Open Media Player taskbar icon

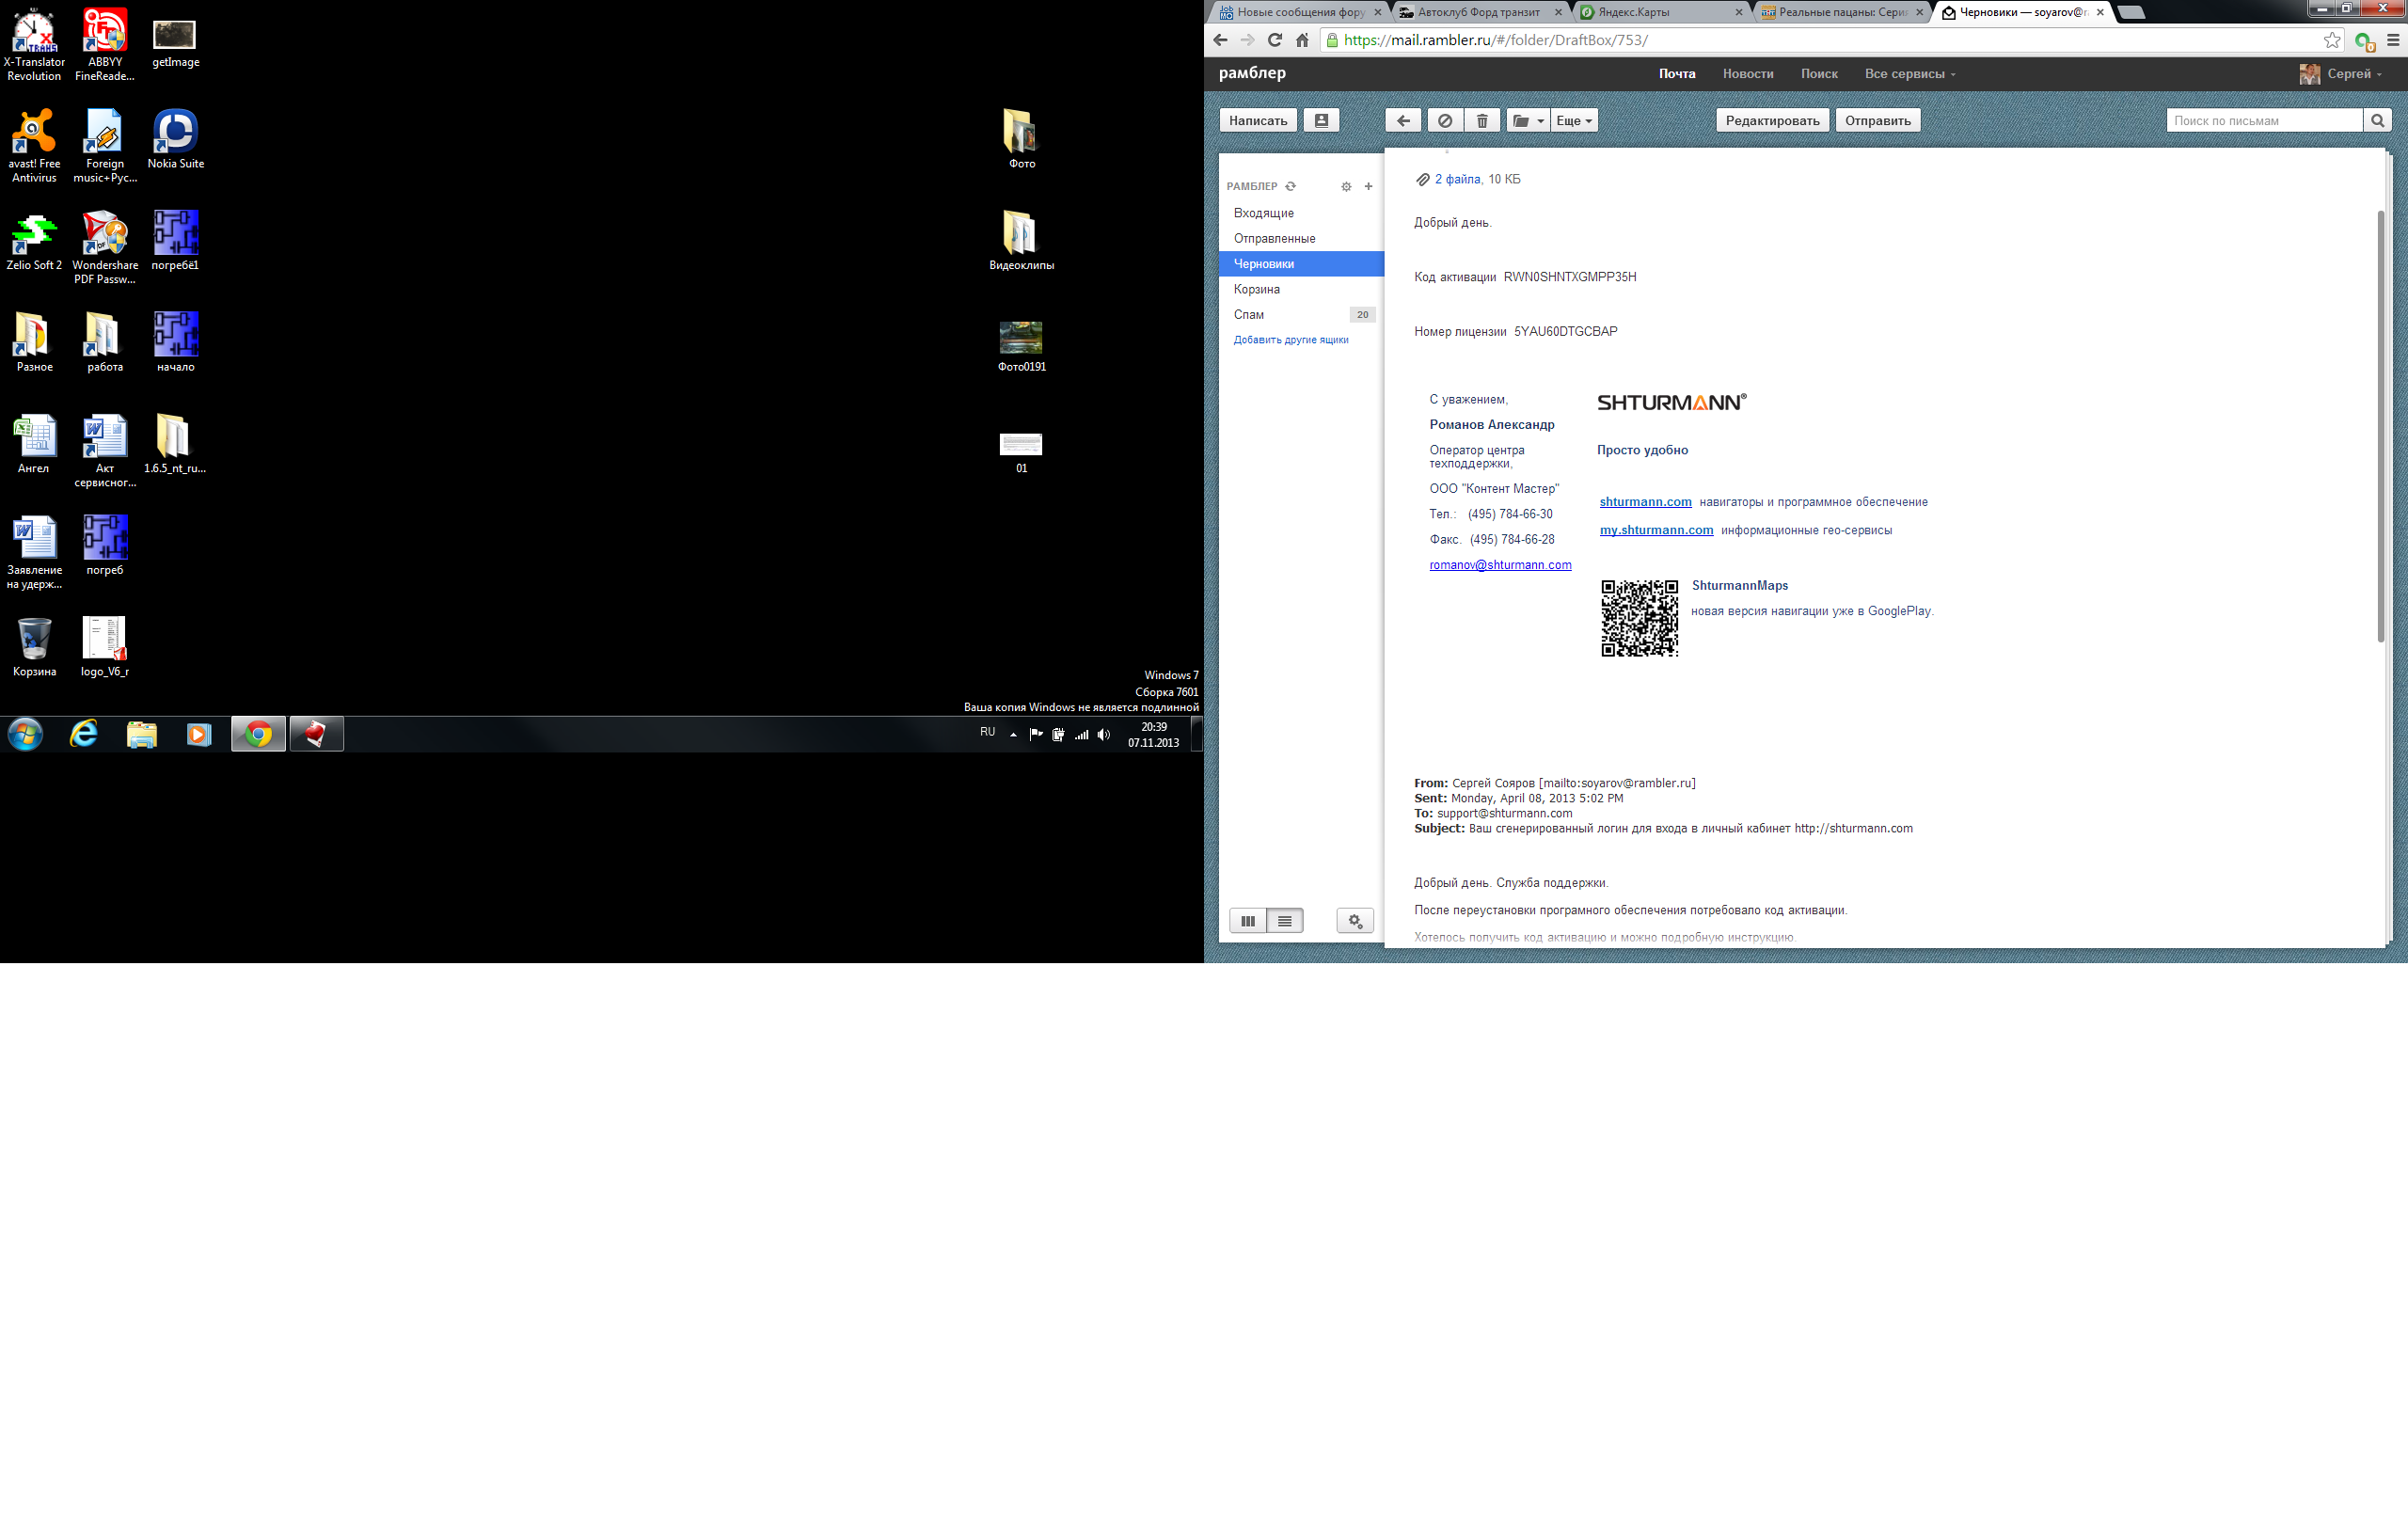pyautogui.click(x=199, y=734)
